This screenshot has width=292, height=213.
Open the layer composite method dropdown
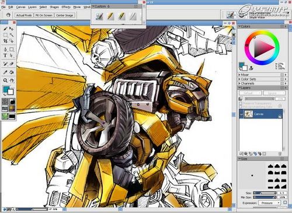coord(250,93)
